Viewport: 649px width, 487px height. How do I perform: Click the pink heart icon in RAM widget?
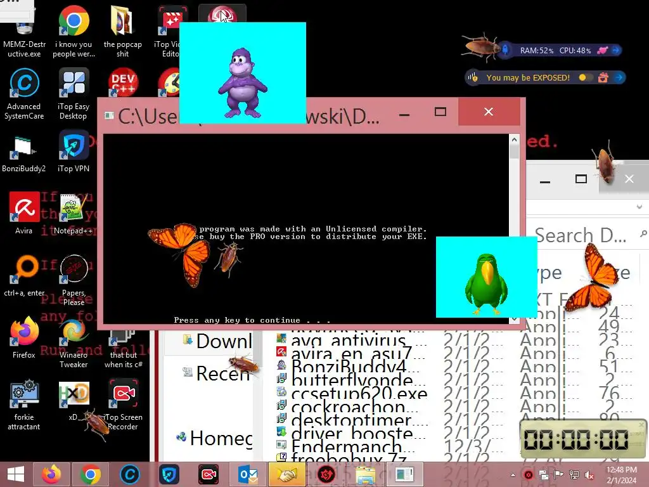pyautogui.click(x=603, y=50)
